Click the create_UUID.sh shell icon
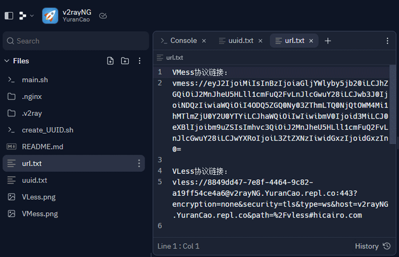 [x=11, y=130]
